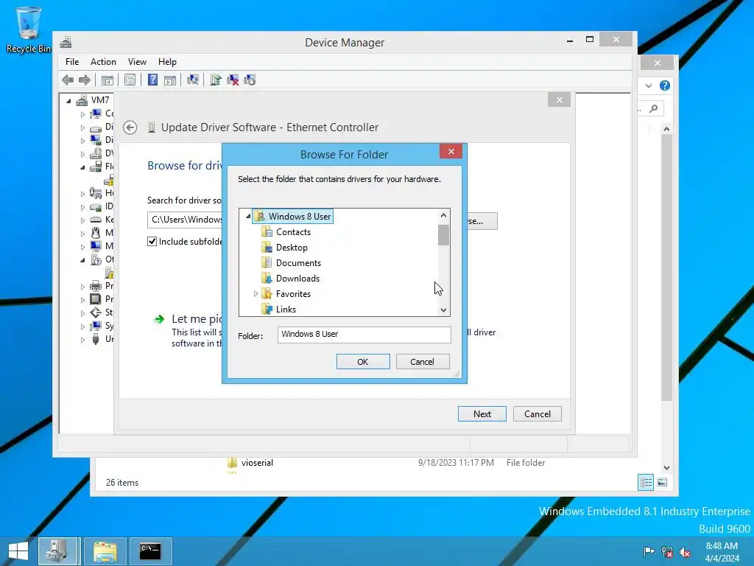Click Cancel in Update Driver Software wizard
The image size is (754, 566).
(537, 414)
